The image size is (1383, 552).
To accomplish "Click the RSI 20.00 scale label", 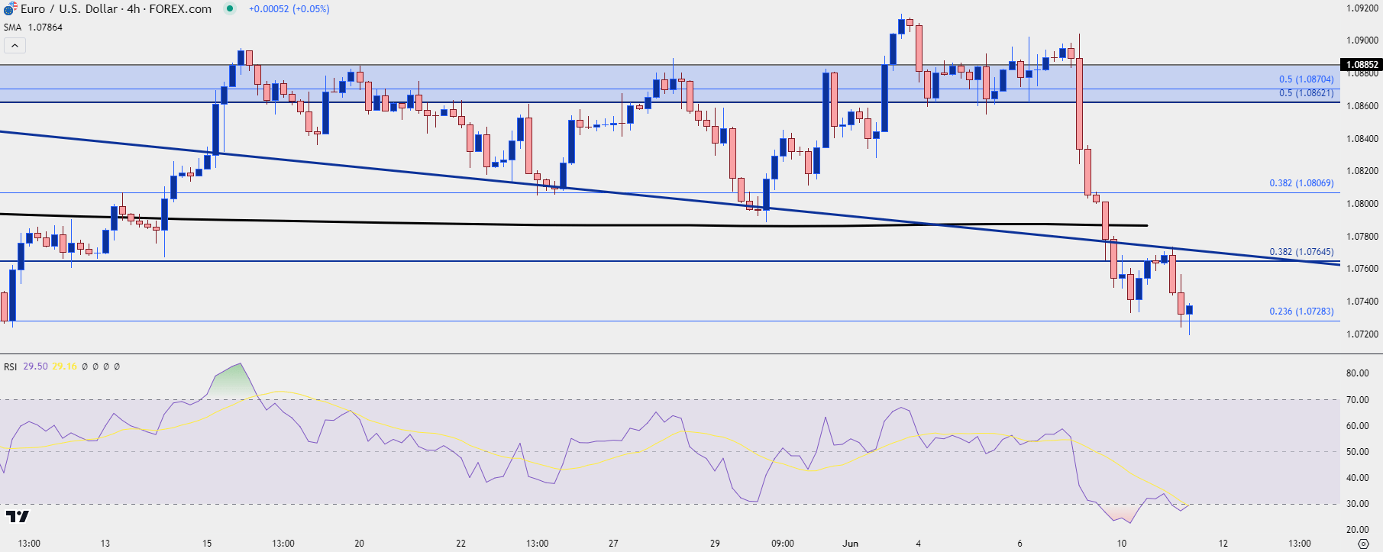I will (x=1357, y=530).
